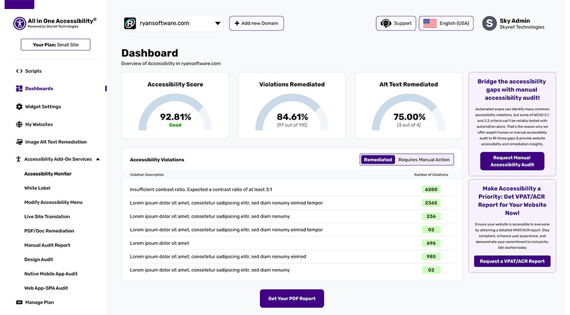570x315 pixels.
Task: Open Image Alt Text Remediation
Action: 56,142
